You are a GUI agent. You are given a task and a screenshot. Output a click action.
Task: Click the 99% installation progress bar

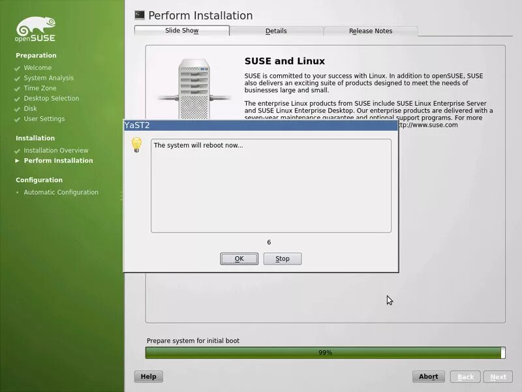[x=325, y=353]
